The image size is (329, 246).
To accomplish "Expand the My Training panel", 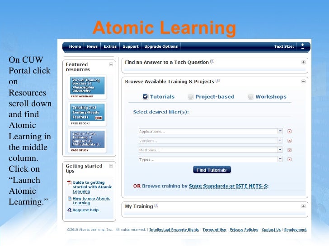I will [303, 206].
